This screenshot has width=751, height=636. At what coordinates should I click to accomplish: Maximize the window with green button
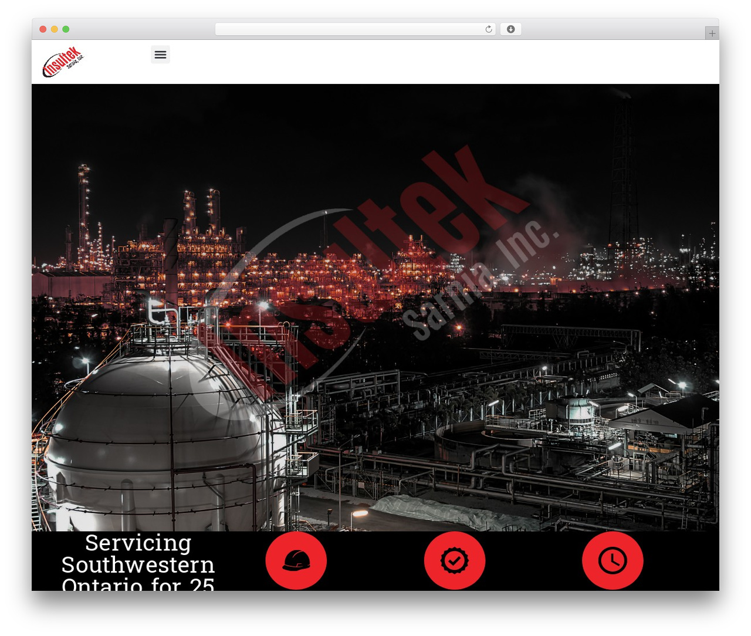[x=66, y=29]
